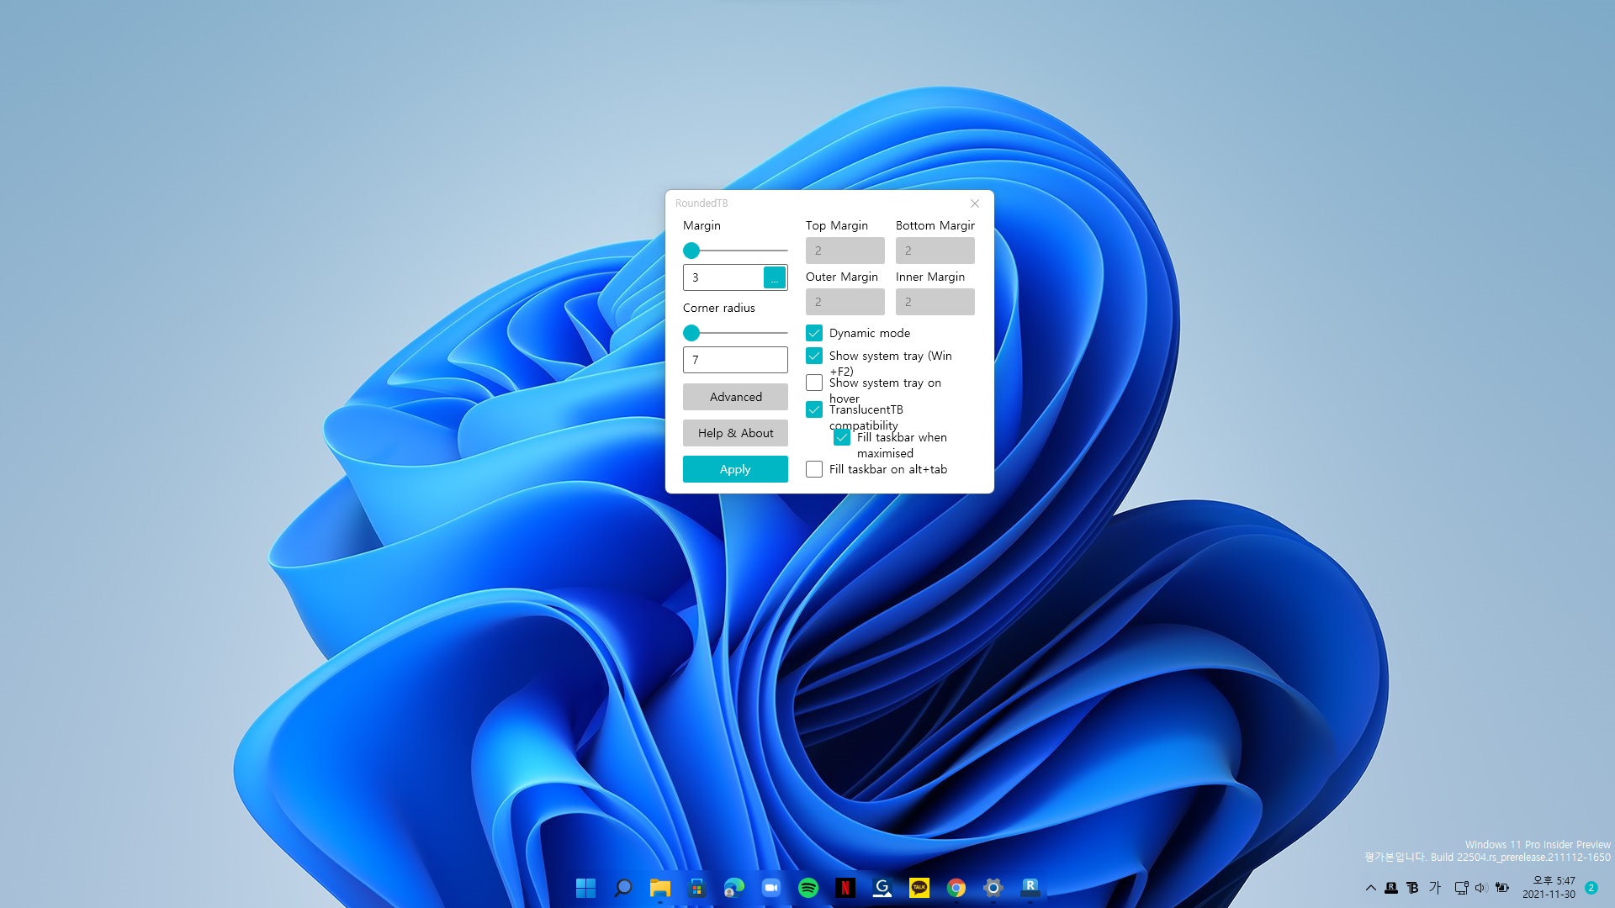Open the Advanced options

[735, 397]
